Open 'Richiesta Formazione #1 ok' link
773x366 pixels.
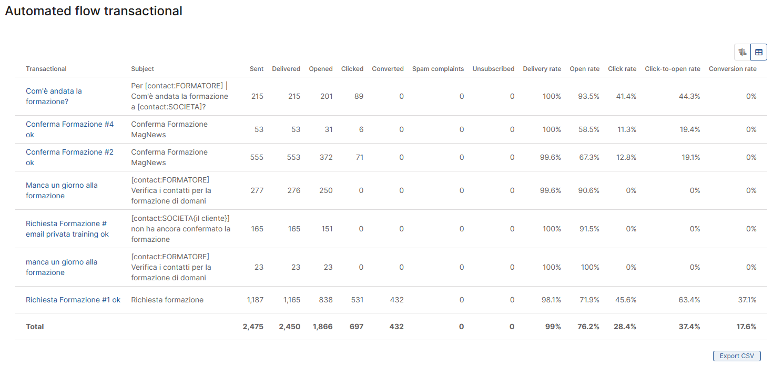pyautogui.click(x=73, y=300)
